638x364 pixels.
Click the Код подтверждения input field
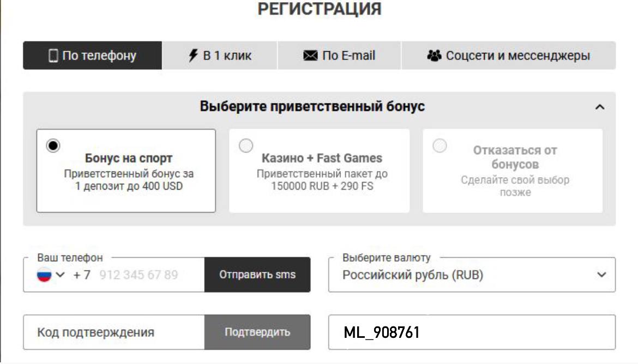click(x=109, y=331)
